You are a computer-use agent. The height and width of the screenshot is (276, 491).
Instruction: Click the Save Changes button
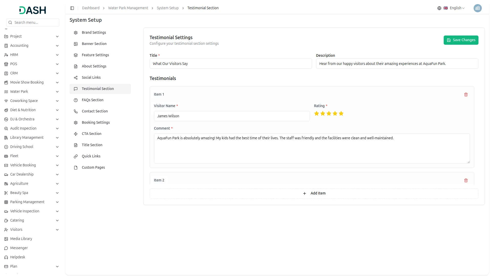point(461,40)
